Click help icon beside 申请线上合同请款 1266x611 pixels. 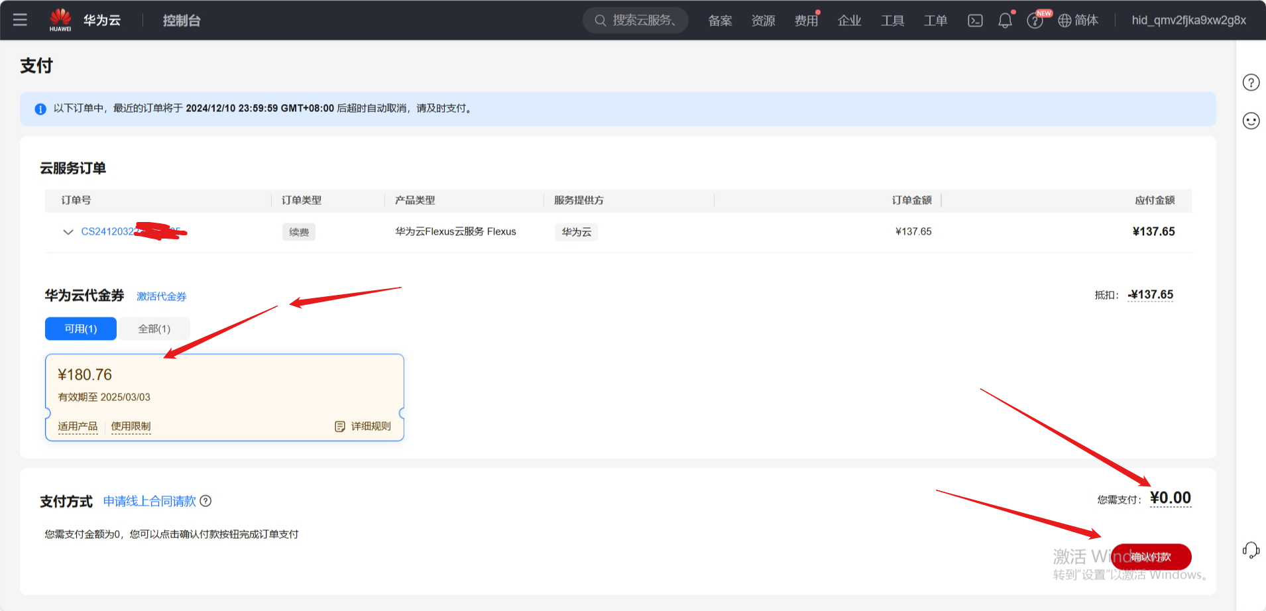(205, 501)
